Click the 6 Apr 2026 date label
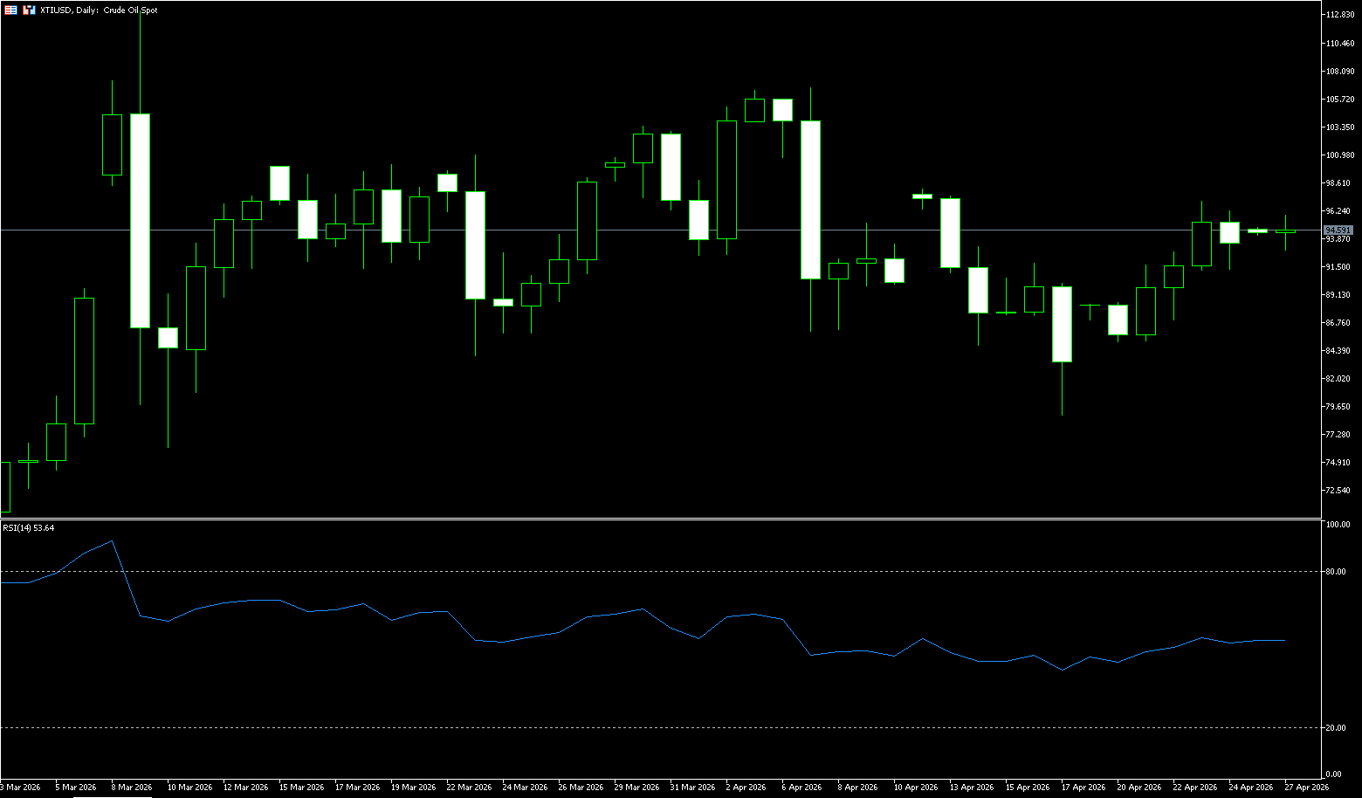1362x798 pixels. 803,788
